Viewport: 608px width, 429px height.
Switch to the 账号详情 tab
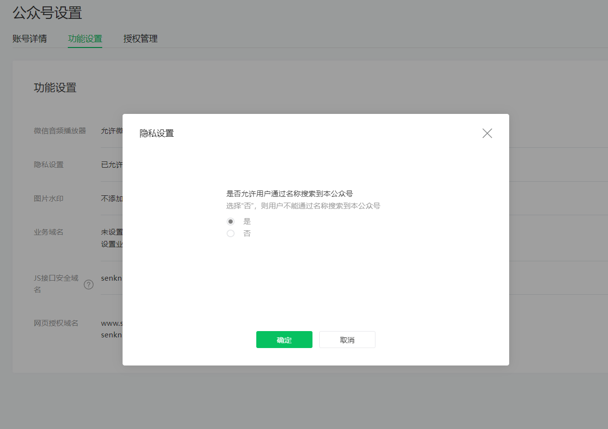[x=30, y=39]
